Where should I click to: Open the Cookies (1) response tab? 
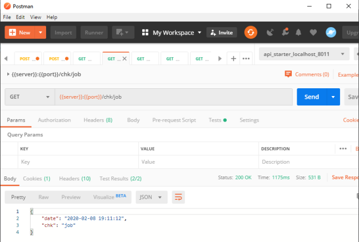tap(37, 178)
